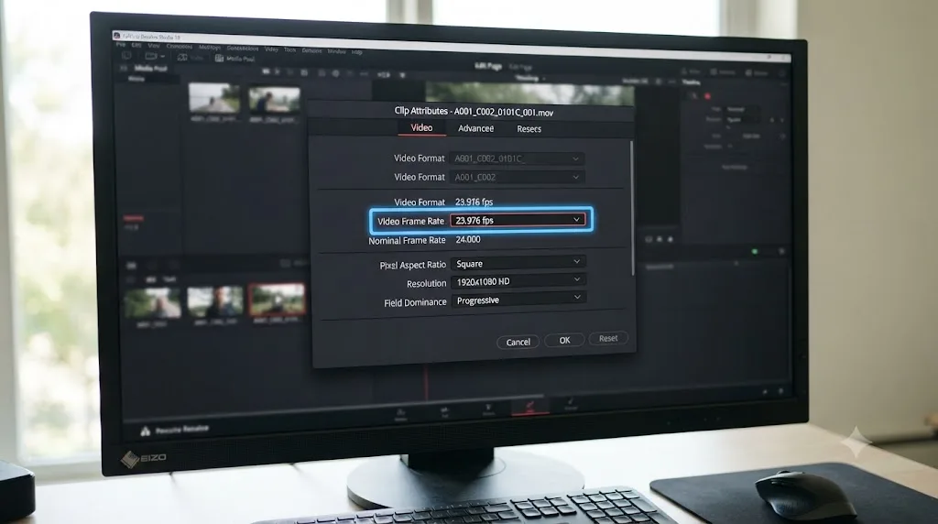Click the DaVinci Resolve app icon in the title bar
The image size is (938, 524).
tap(116, 36)
